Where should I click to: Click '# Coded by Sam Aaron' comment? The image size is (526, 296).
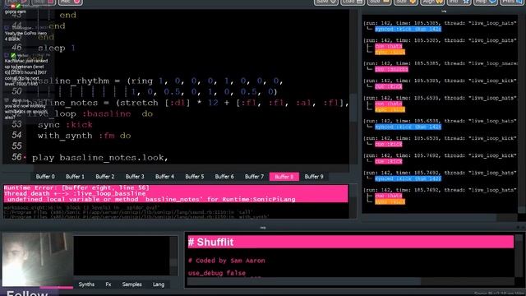[227, 261]
